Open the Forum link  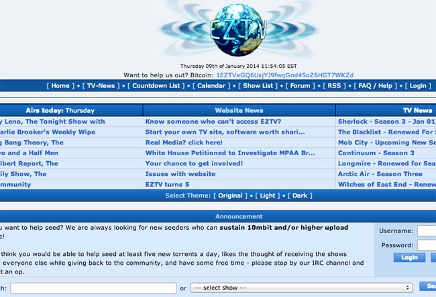pos(300,86)
